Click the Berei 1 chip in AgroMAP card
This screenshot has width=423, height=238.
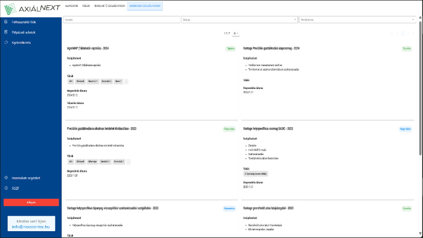point(118,81)
